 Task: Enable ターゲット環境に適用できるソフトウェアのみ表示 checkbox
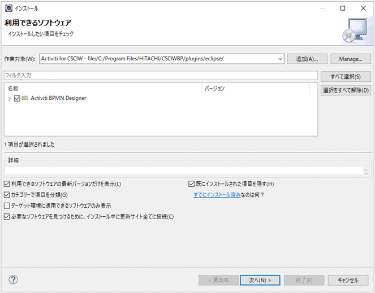pyautogui.click(x=7, y=205)
